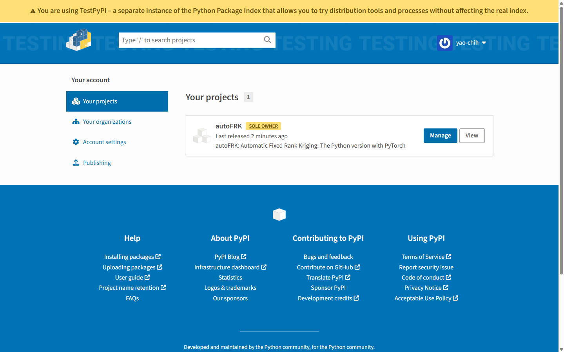Click autoFRK project placeholder cubes icon
564x352 pixels.
(x=202, y=135)
